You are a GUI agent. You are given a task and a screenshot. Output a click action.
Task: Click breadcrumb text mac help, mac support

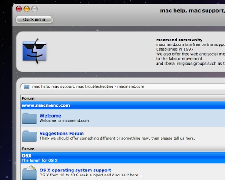[88, 86]
